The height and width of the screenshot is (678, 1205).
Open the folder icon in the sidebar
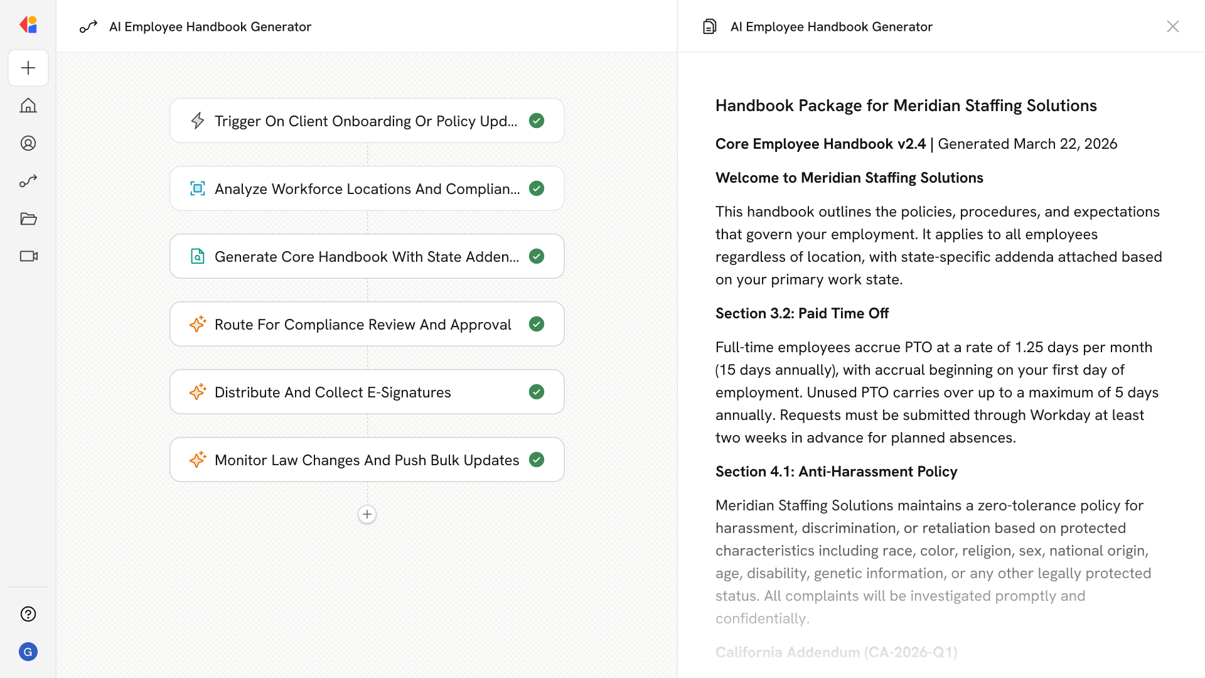click(x=28, y=218)
